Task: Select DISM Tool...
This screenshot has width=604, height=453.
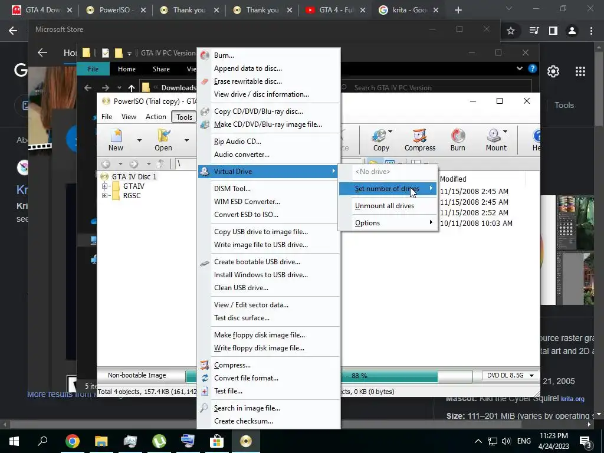Action: coord(269,189)
